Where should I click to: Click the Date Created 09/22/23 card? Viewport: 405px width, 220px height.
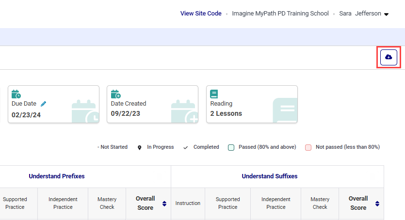pos(152,105)
